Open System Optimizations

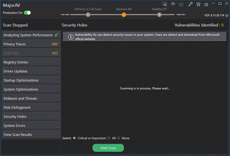click(x=31, y=89)
